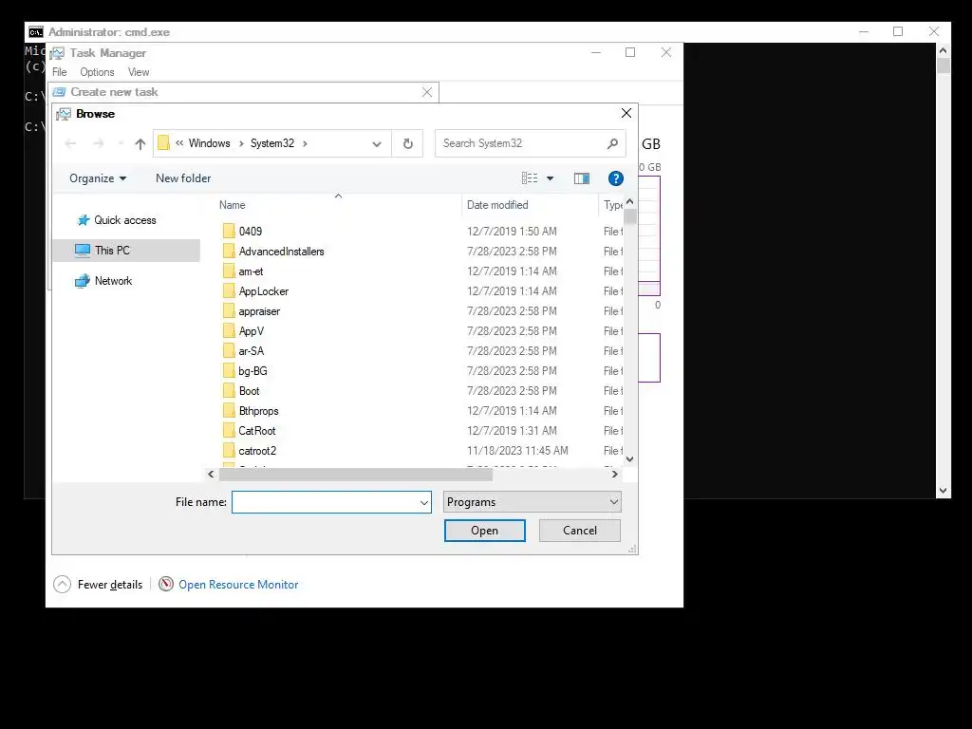Click the Windows breadcrumb segment
The image size is (972, 729).
[x=209, y=143]
